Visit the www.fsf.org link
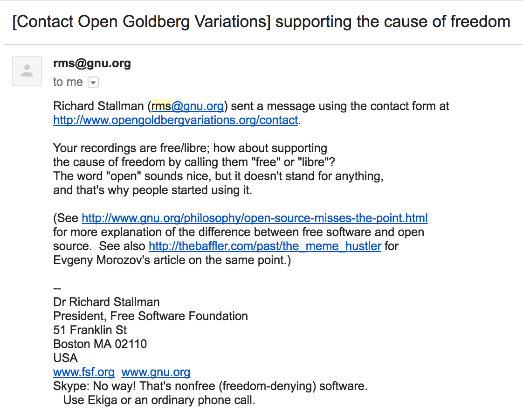Screen dimensions: 523x419 [x=84, y=372]
